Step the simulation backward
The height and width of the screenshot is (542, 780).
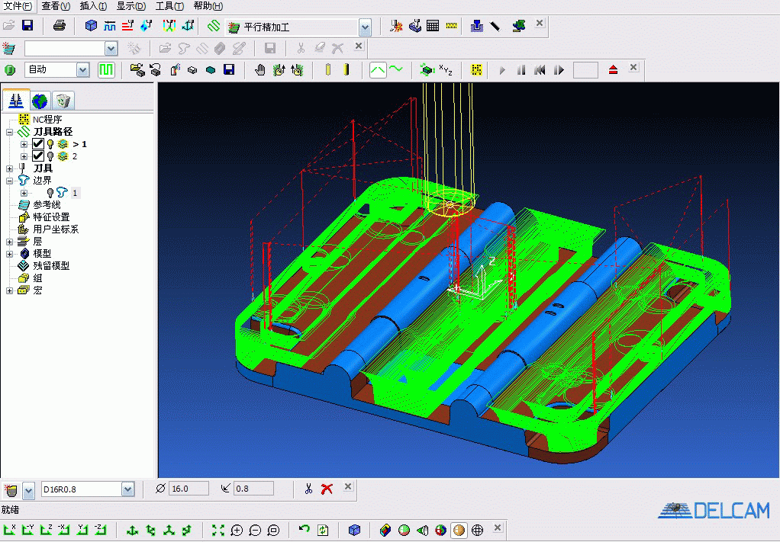pyautogui.click(x=540, y=71)
